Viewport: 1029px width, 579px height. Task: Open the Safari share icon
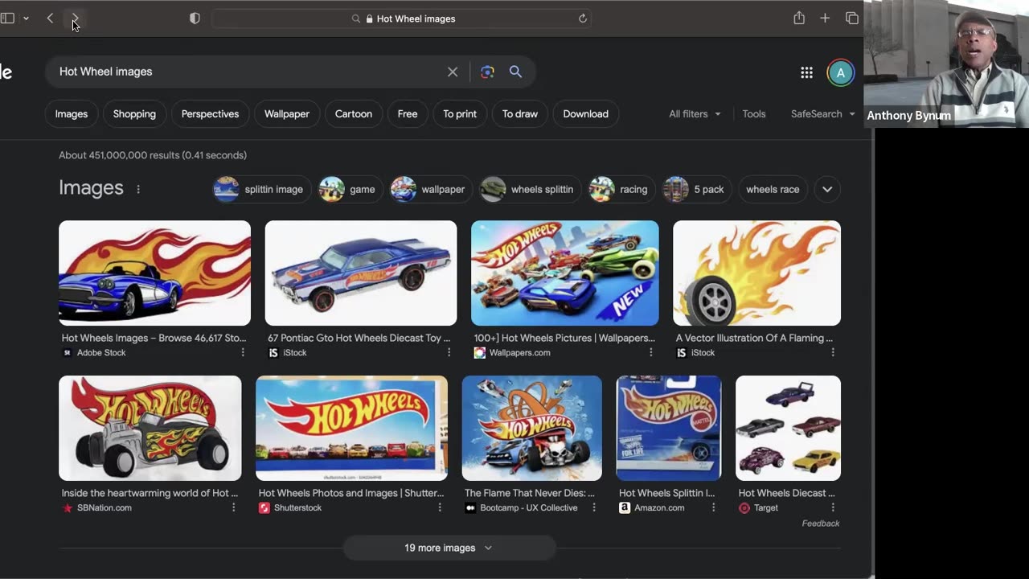coord(799,18)
